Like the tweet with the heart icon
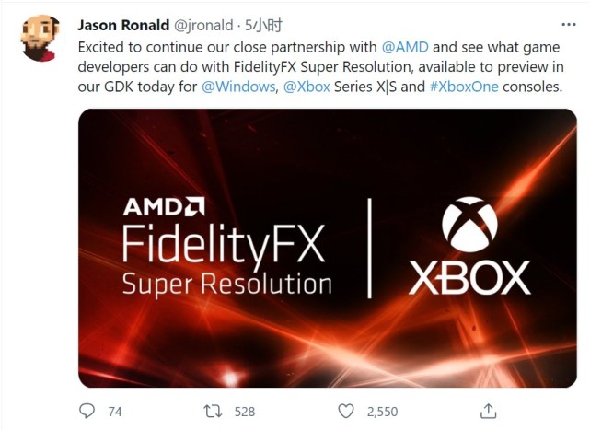This screenshot has width=590, height=430. click(x=346, y=412)
